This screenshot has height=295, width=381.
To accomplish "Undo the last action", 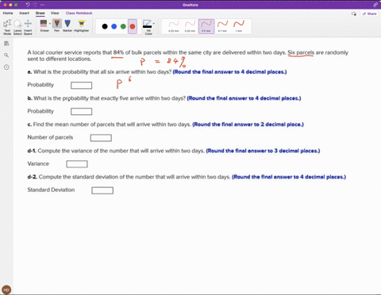I will coord(28,5).
